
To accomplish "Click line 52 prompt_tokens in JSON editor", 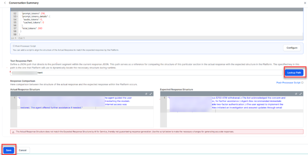I will pos(33,14).
